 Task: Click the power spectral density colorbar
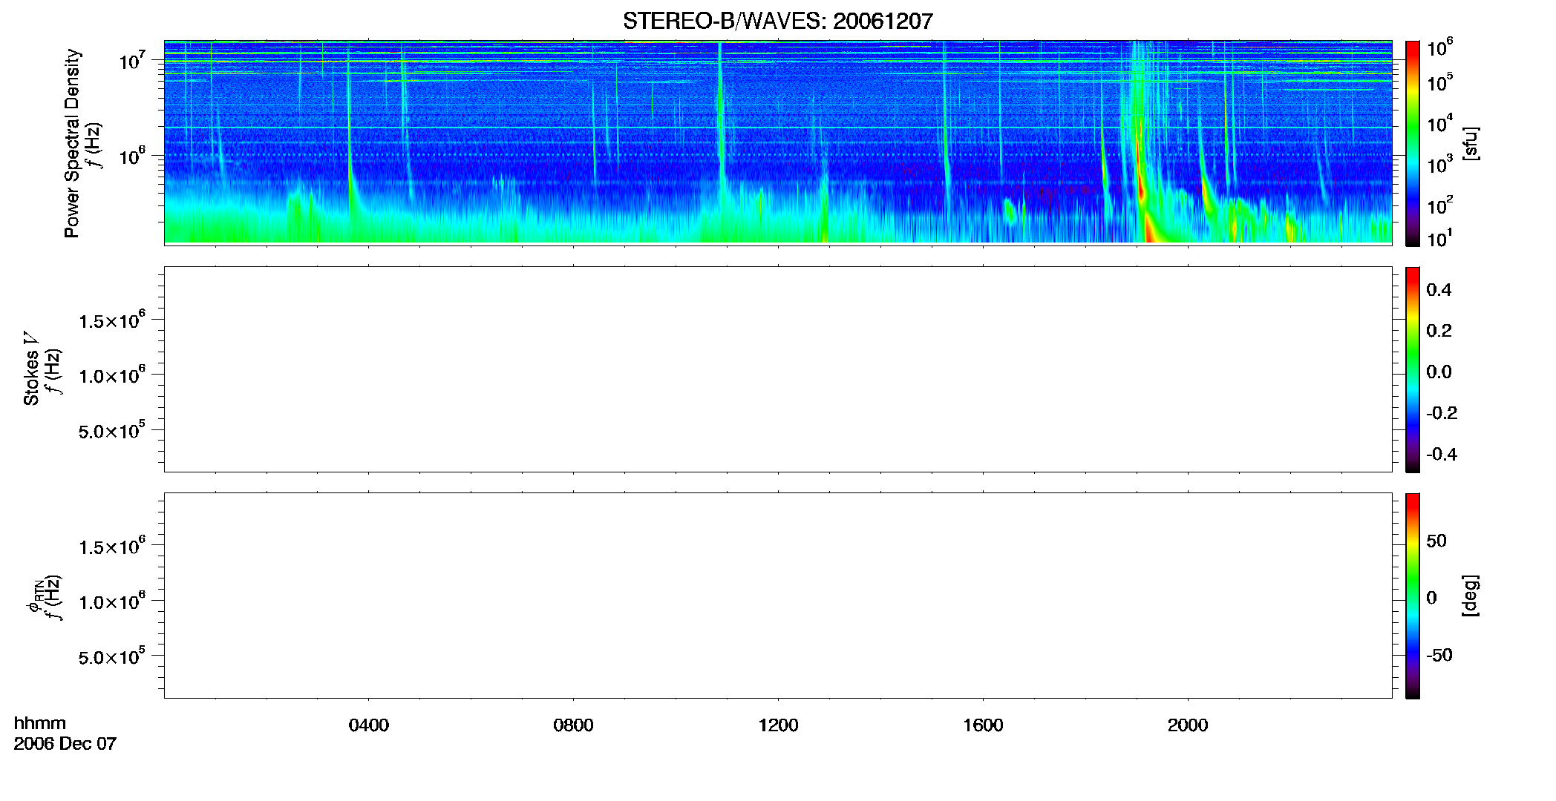[1412, 143]
